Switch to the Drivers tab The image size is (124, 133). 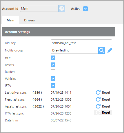[30, 20]
